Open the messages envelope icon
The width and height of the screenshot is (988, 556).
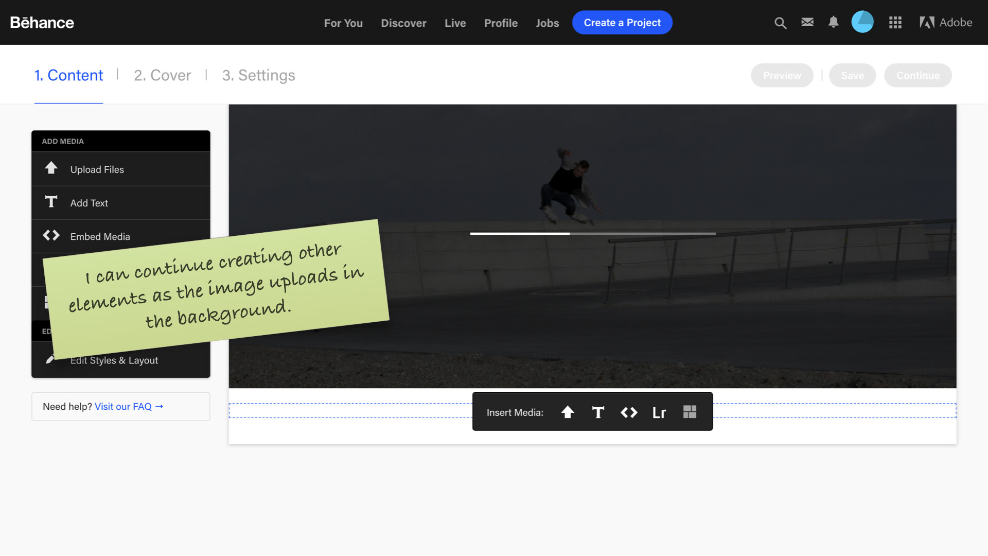(x=807, y=22)
